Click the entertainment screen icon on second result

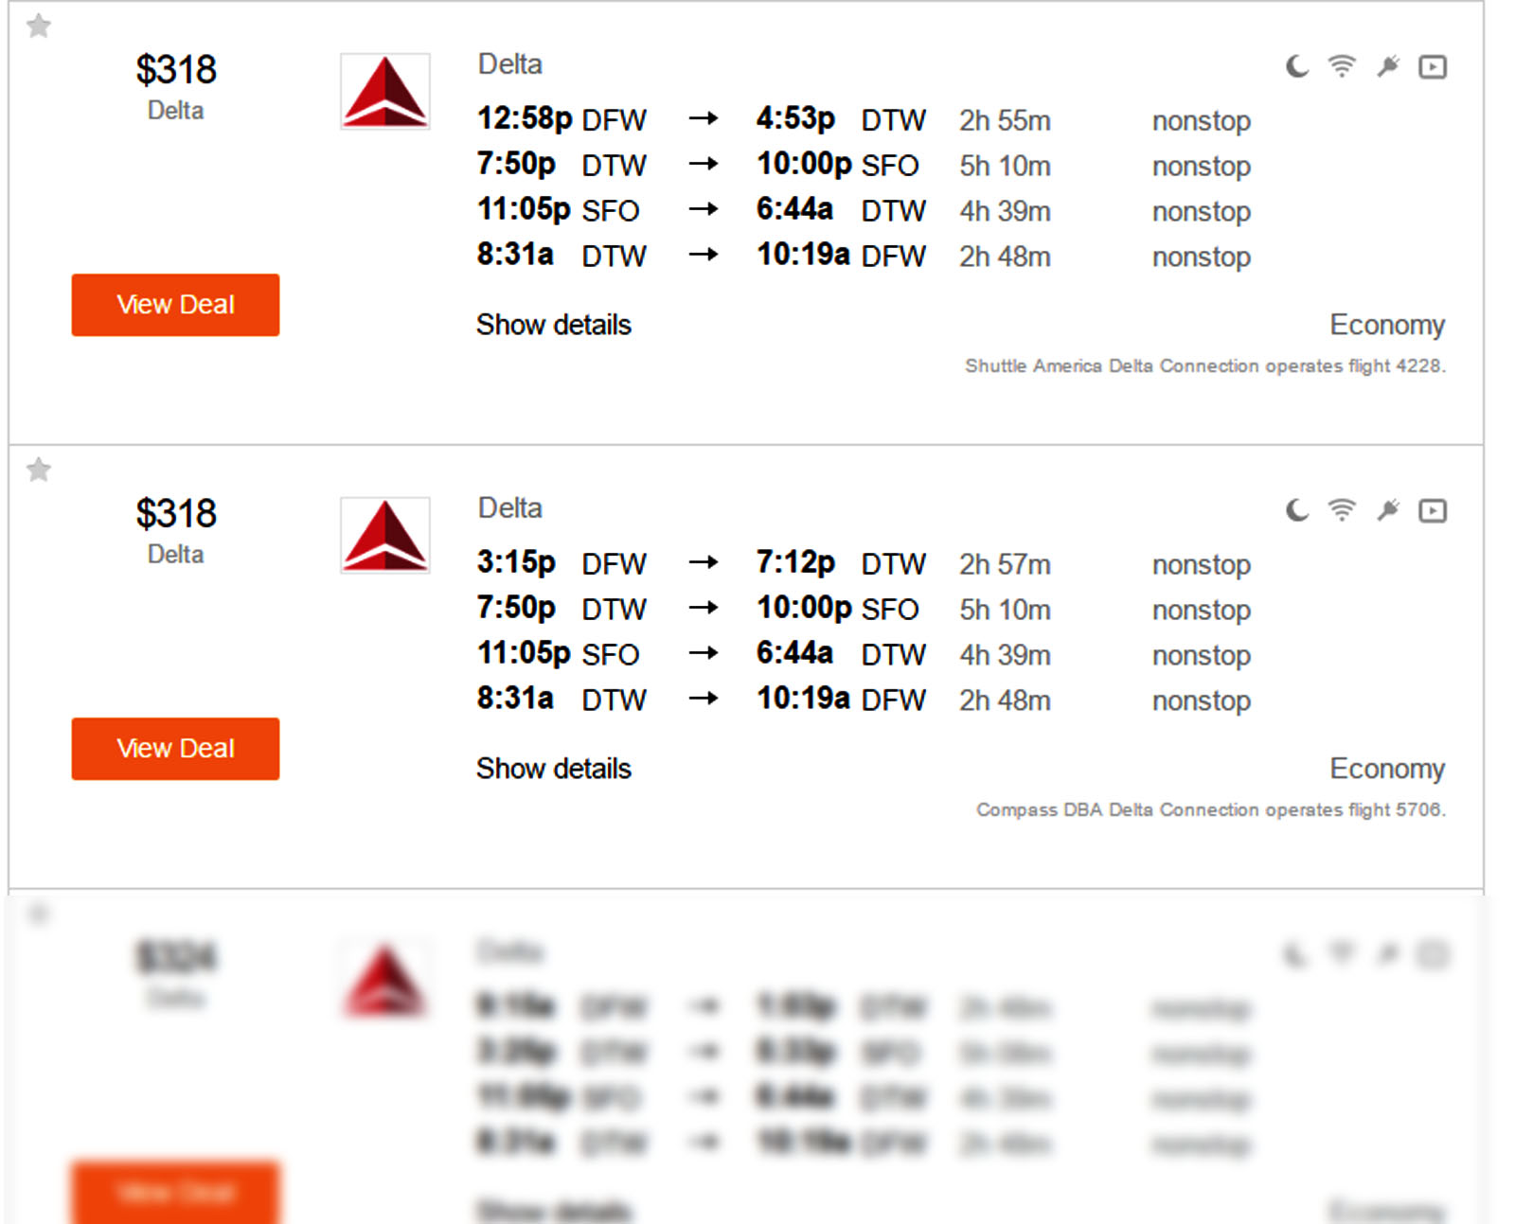[x=1433, y=509]
